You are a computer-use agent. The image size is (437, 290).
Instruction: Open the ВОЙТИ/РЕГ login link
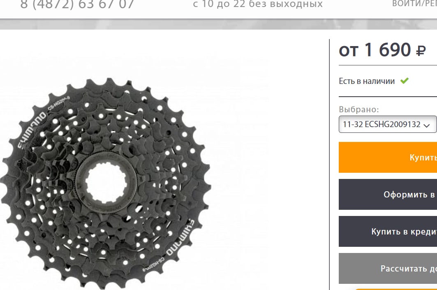click(x=414, y=4)
